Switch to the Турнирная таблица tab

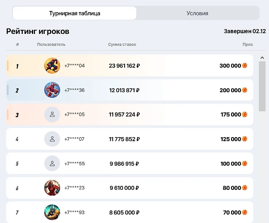point(74,13)
